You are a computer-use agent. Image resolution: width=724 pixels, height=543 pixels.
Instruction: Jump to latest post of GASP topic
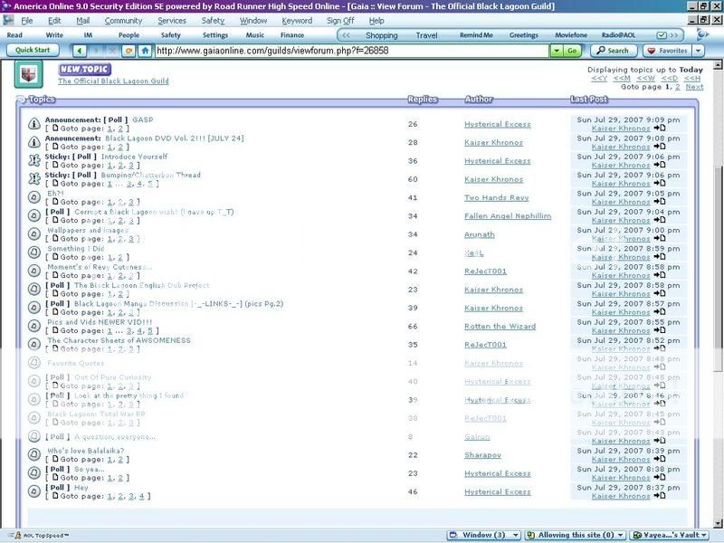point(660,129)
